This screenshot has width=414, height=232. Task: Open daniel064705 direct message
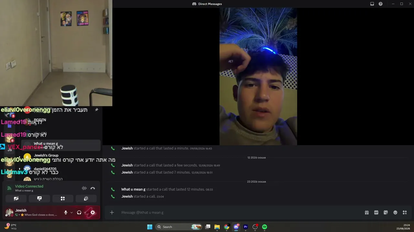click(x=61, y=169)
